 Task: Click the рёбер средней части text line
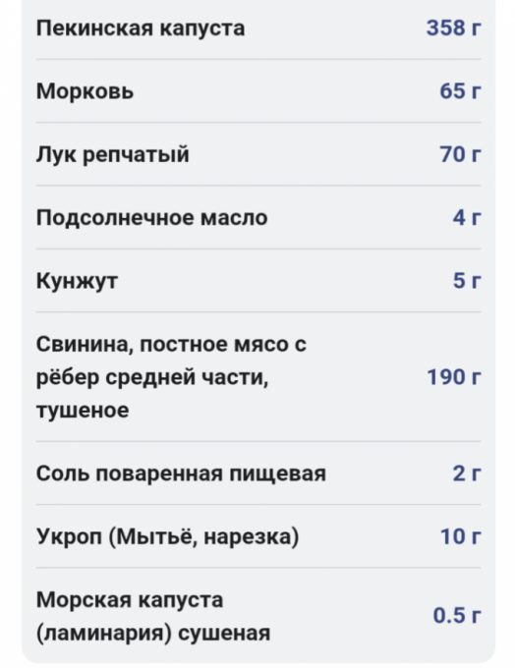(152, 377)
